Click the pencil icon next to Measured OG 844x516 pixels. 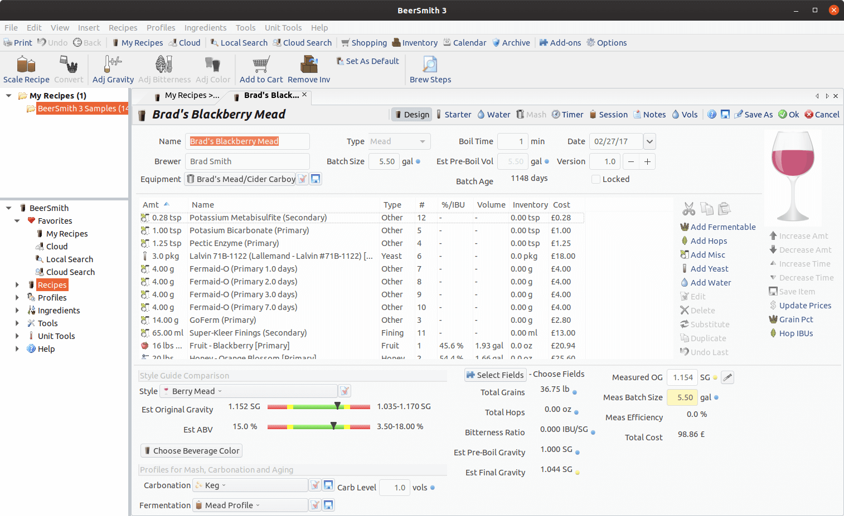(x=727, y=377)
